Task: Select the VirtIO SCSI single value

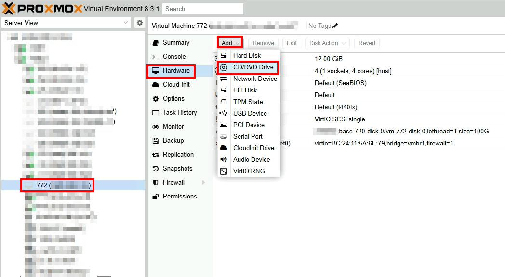Action: (339, 119)
